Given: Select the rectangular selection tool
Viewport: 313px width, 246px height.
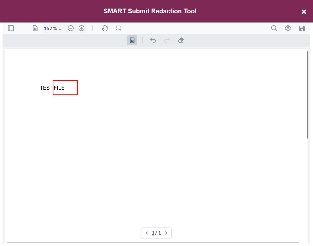Looking at the screenshot, I should point(118,28).
